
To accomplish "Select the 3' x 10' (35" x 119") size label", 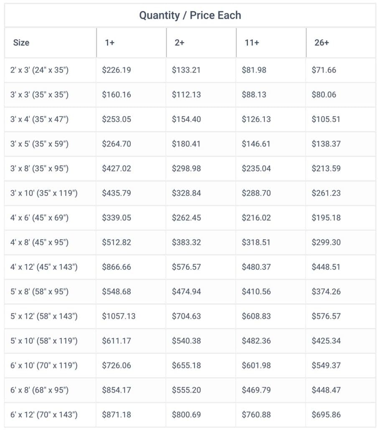I will pyautogui.click(x=44, y=193).
